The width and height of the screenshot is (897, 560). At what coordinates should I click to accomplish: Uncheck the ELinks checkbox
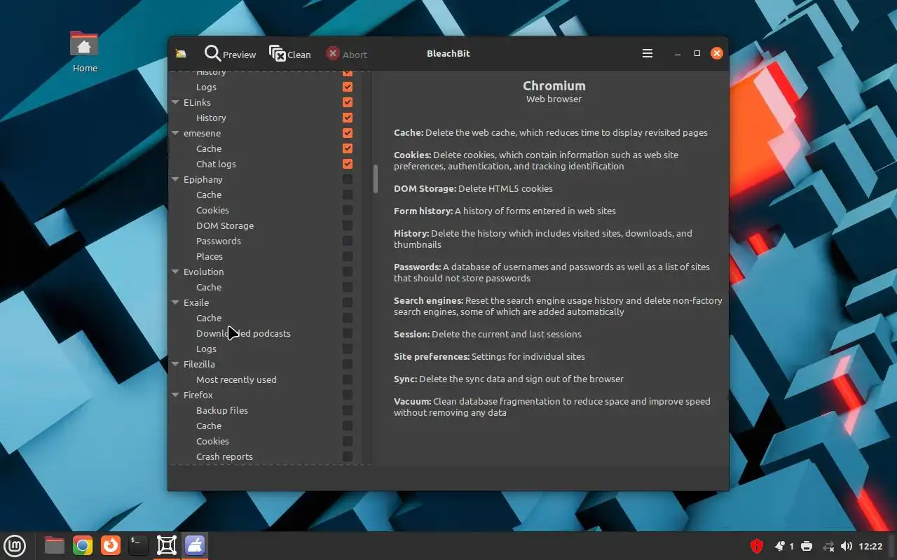(348, 102)
